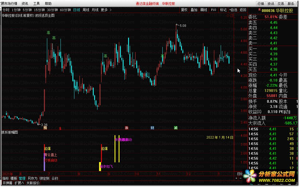This screenshot has width=300, height=187.
Task: Click the 000036 华联控股 stock title
Action: pyautogui.click(x=277, y=11)
